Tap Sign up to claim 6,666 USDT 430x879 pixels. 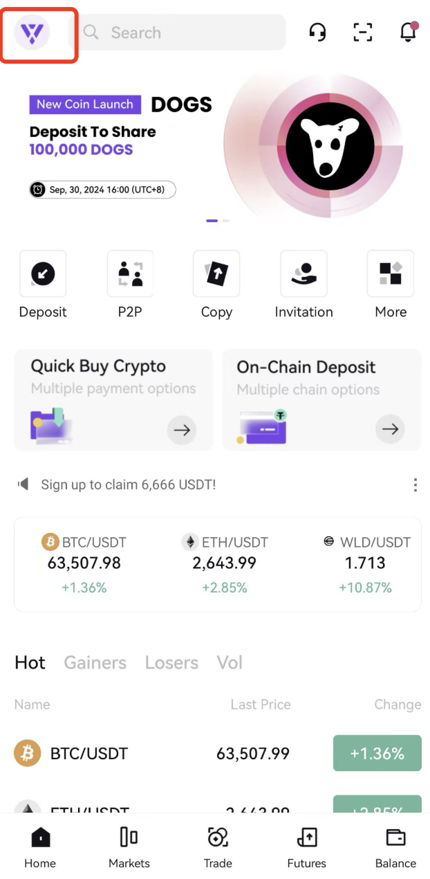[129, 484]
